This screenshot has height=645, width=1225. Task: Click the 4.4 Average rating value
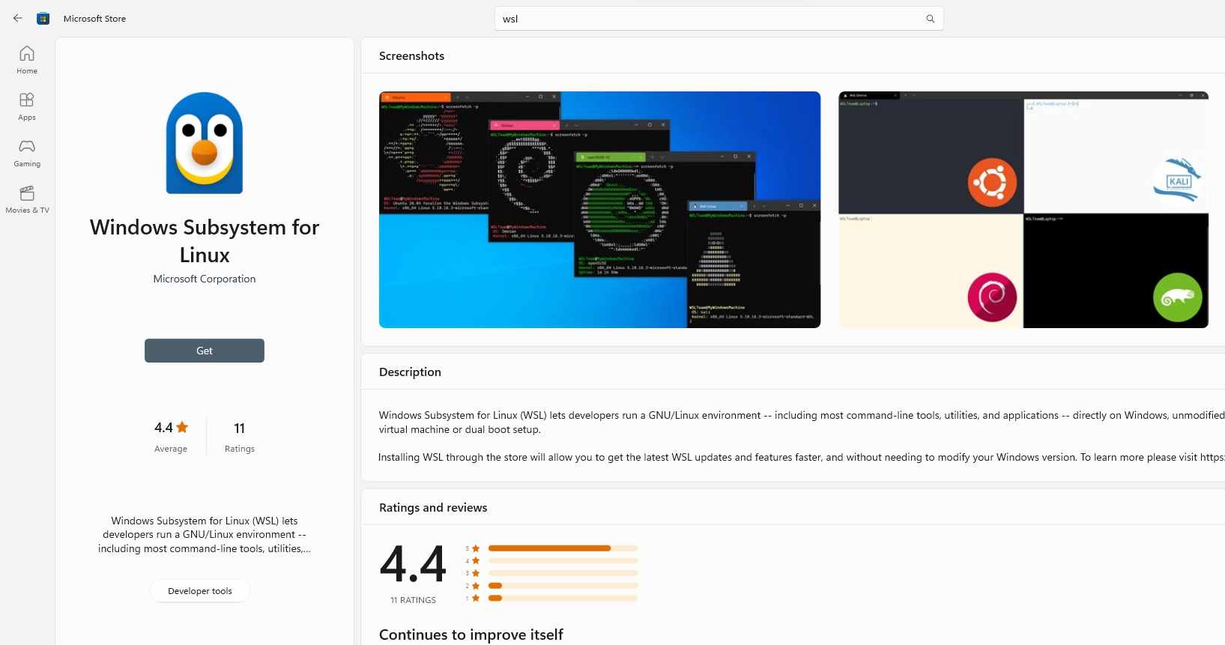163,428
